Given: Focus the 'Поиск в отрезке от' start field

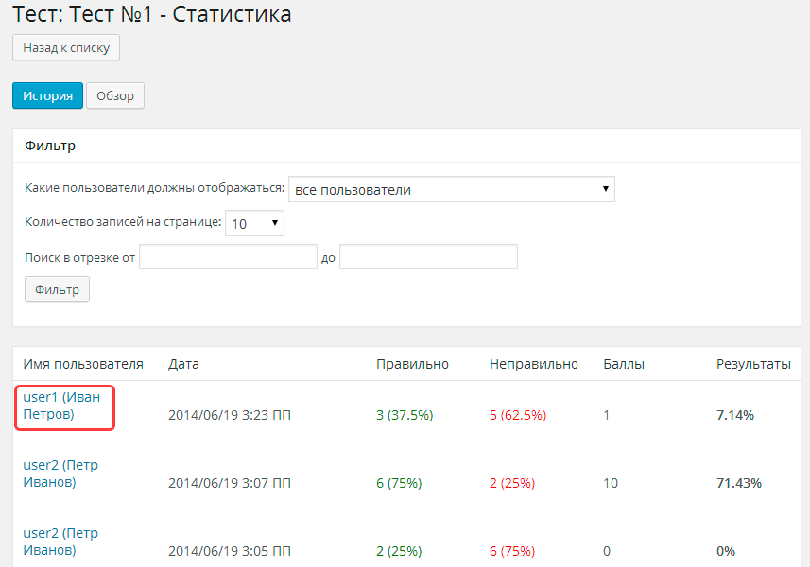Looking at the screenshot, I should 228,257.
